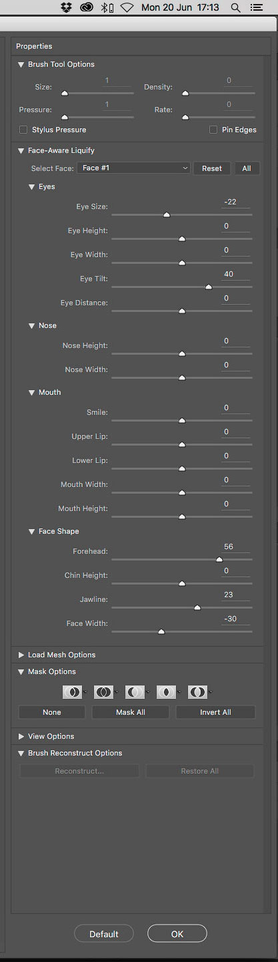Viewport: 278px width, 962px height.
Task: Click the Mask All button
Action: click(x=131, y=712)
